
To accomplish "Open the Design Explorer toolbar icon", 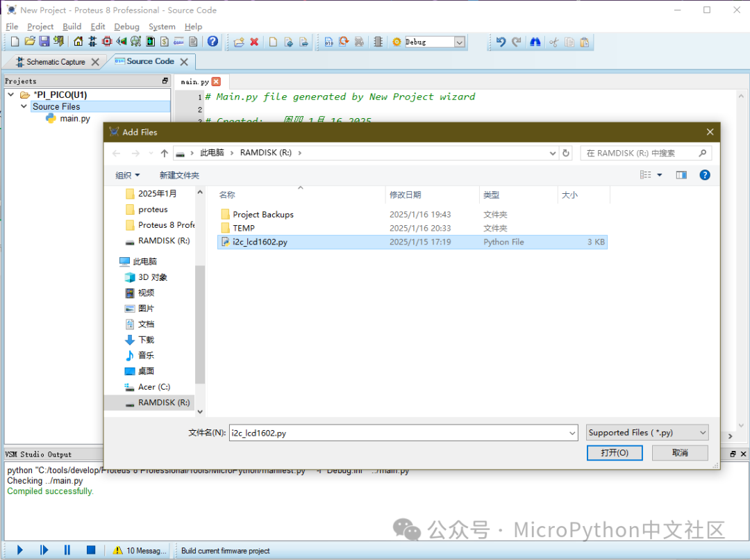I will point(150,42).
